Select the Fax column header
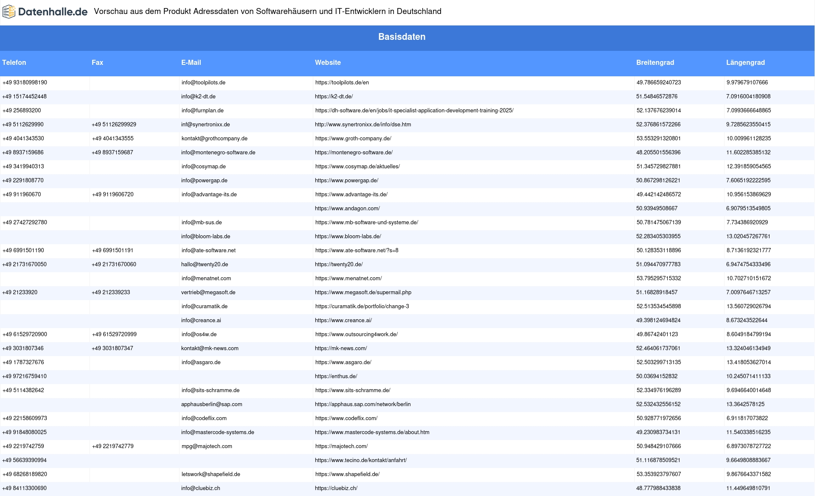 tap(97, 62)
